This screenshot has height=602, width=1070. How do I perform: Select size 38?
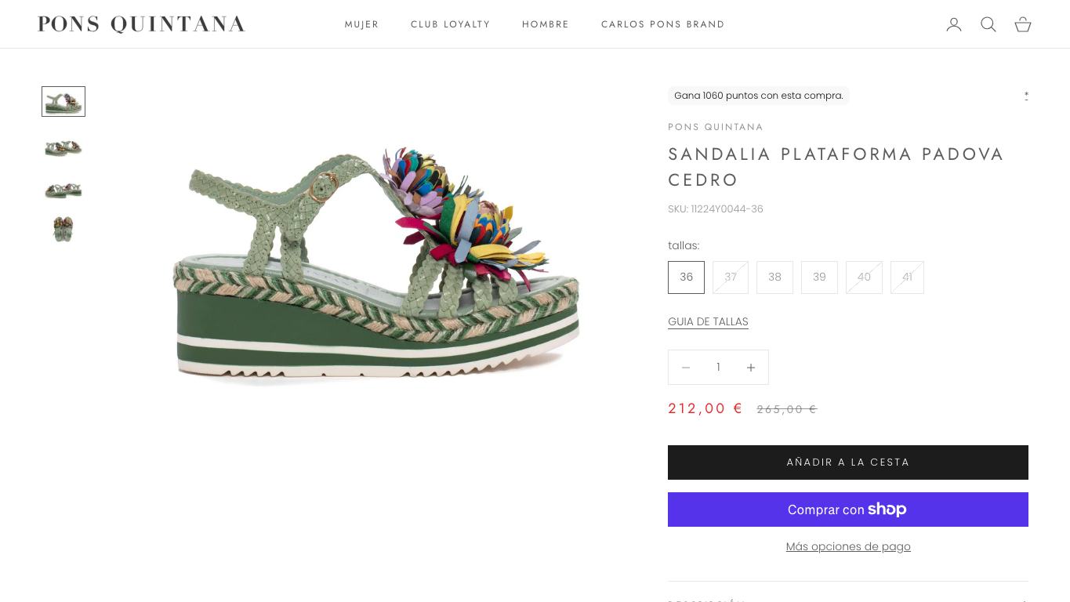774,277
